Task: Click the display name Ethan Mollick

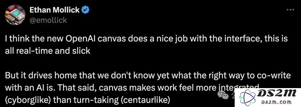Action: (x=55, y=10)
